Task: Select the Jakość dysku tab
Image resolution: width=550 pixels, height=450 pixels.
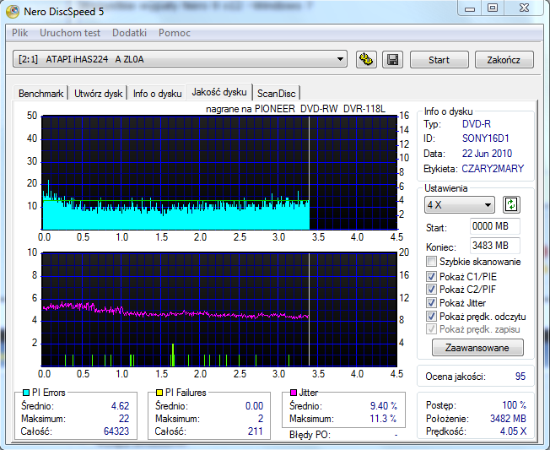Action: 219,92
